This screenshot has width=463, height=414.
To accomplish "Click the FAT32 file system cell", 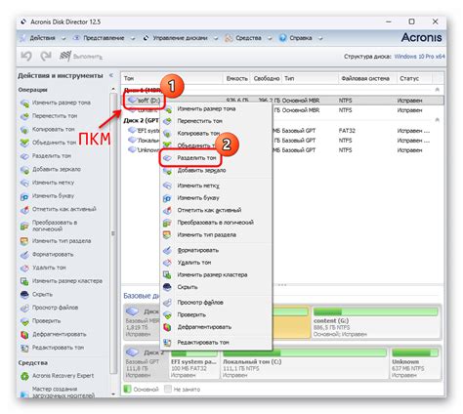I will point(347,131).
